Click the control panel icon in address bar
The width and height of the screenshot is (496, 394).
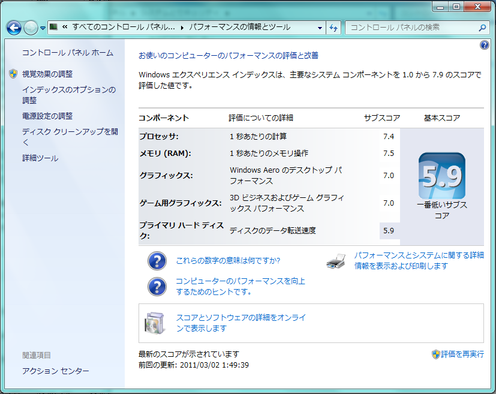tap(54, 27)
